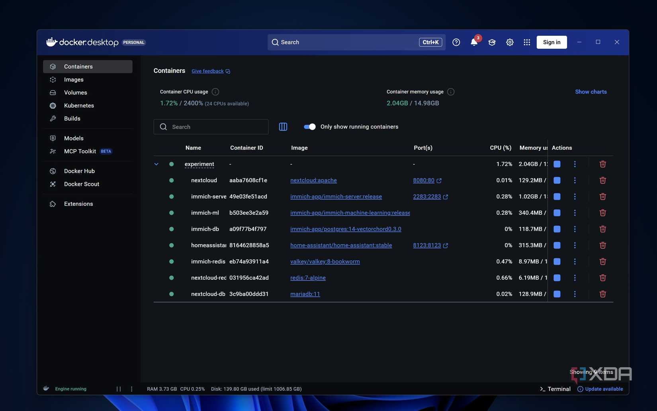Open MCP Toolkit in sidebar
Screen dimensions: 657x411
(88, 151)
